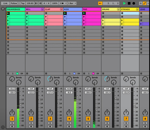Start recording with the Arrangement Record button

click(x=134, y=3)
